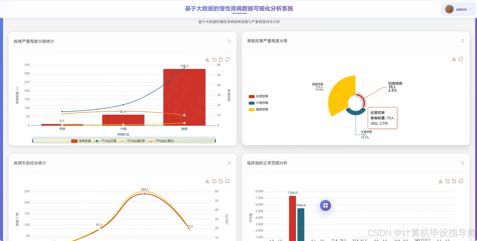Toggle 轻度损害 in the pie legend
Image resolution: width=477 pixels, height=241 pixels.
(x=258, y=96)
